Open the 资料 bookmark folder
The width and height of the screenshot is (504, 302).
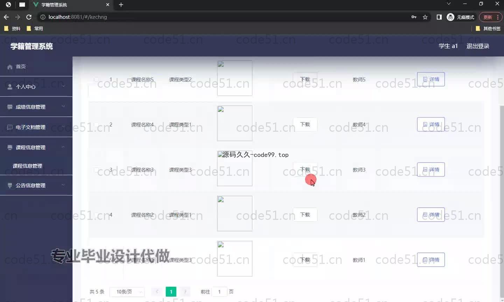pos(12,29)
